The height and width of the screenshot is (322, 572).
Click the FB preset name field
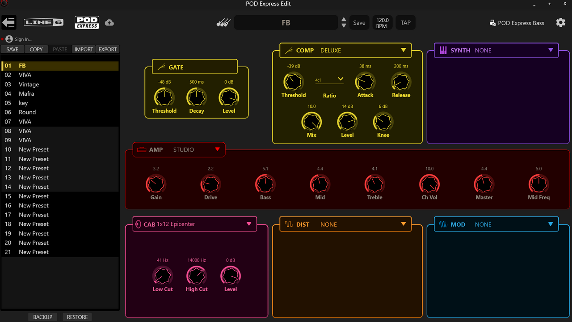click(286, 22)
